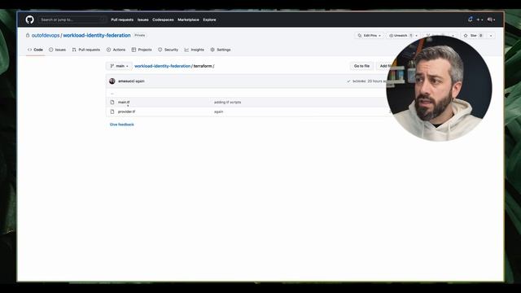
Task: Click the Private repository badge
Action: pyautogui.click(x=140, y=35)
